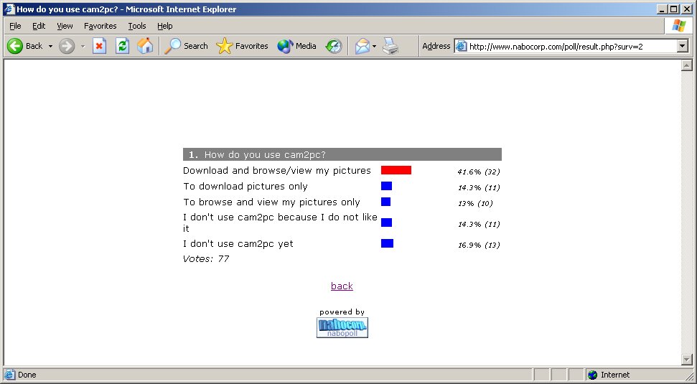Click the scrollbar up arrow
The width and height of the screenshot is (697, 384).
coord(687,65)
